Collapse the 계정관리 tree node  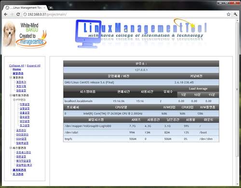pyautogui.click(x=11, y=78)
